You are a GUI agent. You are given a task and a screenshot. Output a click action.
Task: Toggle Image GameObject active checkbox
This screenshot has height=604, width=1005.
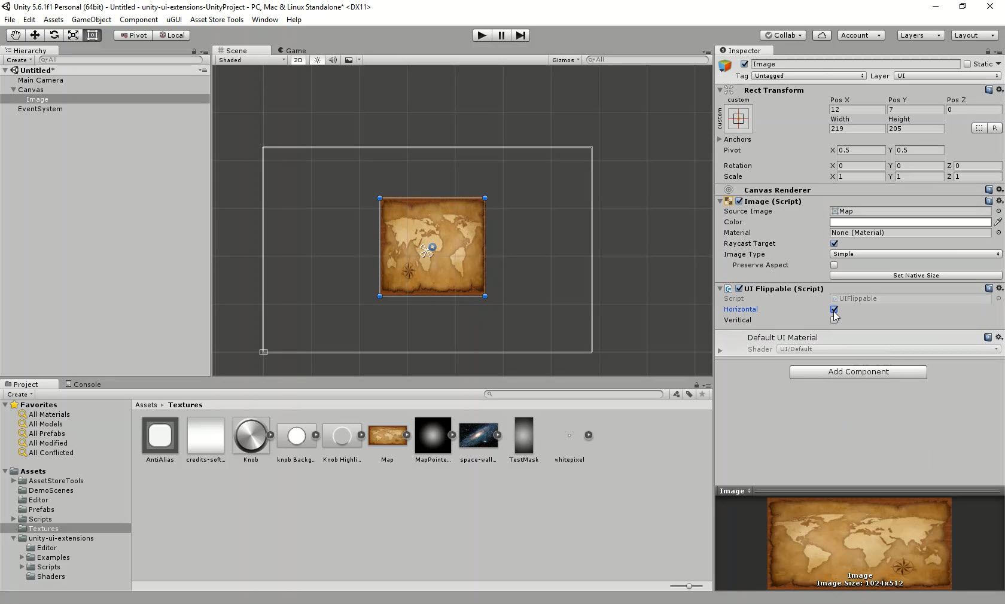click(x=744, y=64)
